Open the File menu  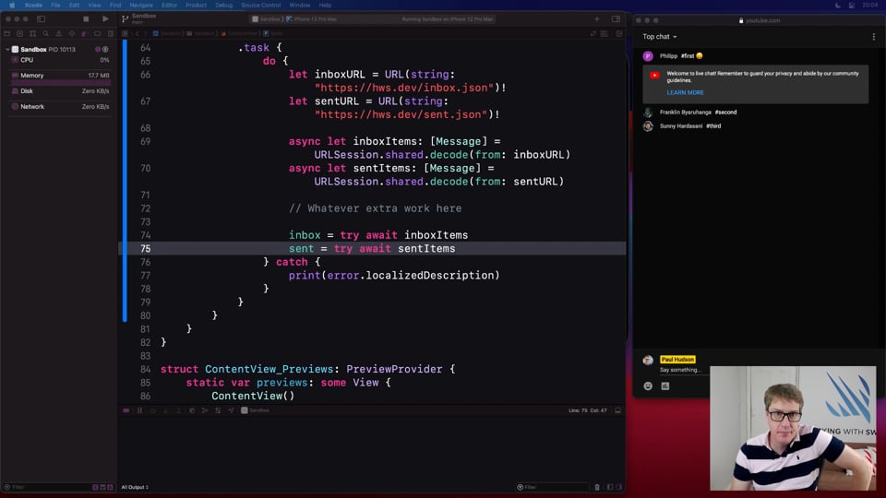(x=55, y=6)
